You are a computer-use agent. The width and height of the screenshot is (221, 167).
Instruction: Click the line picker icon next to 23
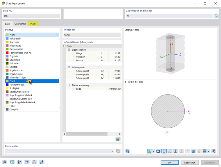click(216, 16)
